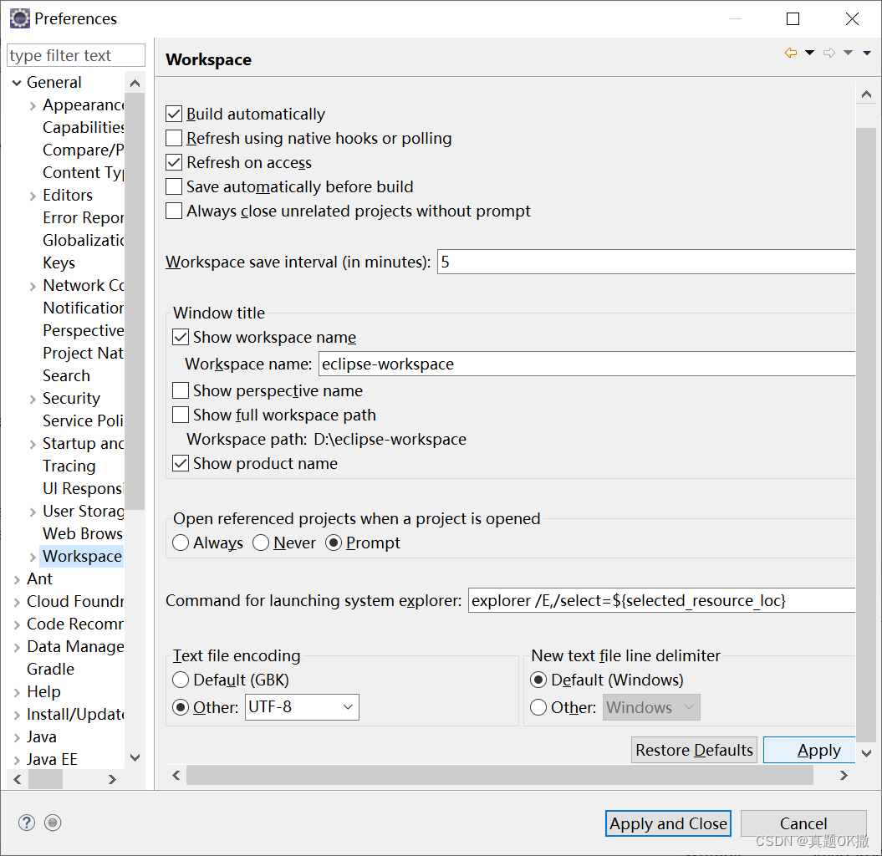Click the oomph recording preference icon

click(53, 823)
